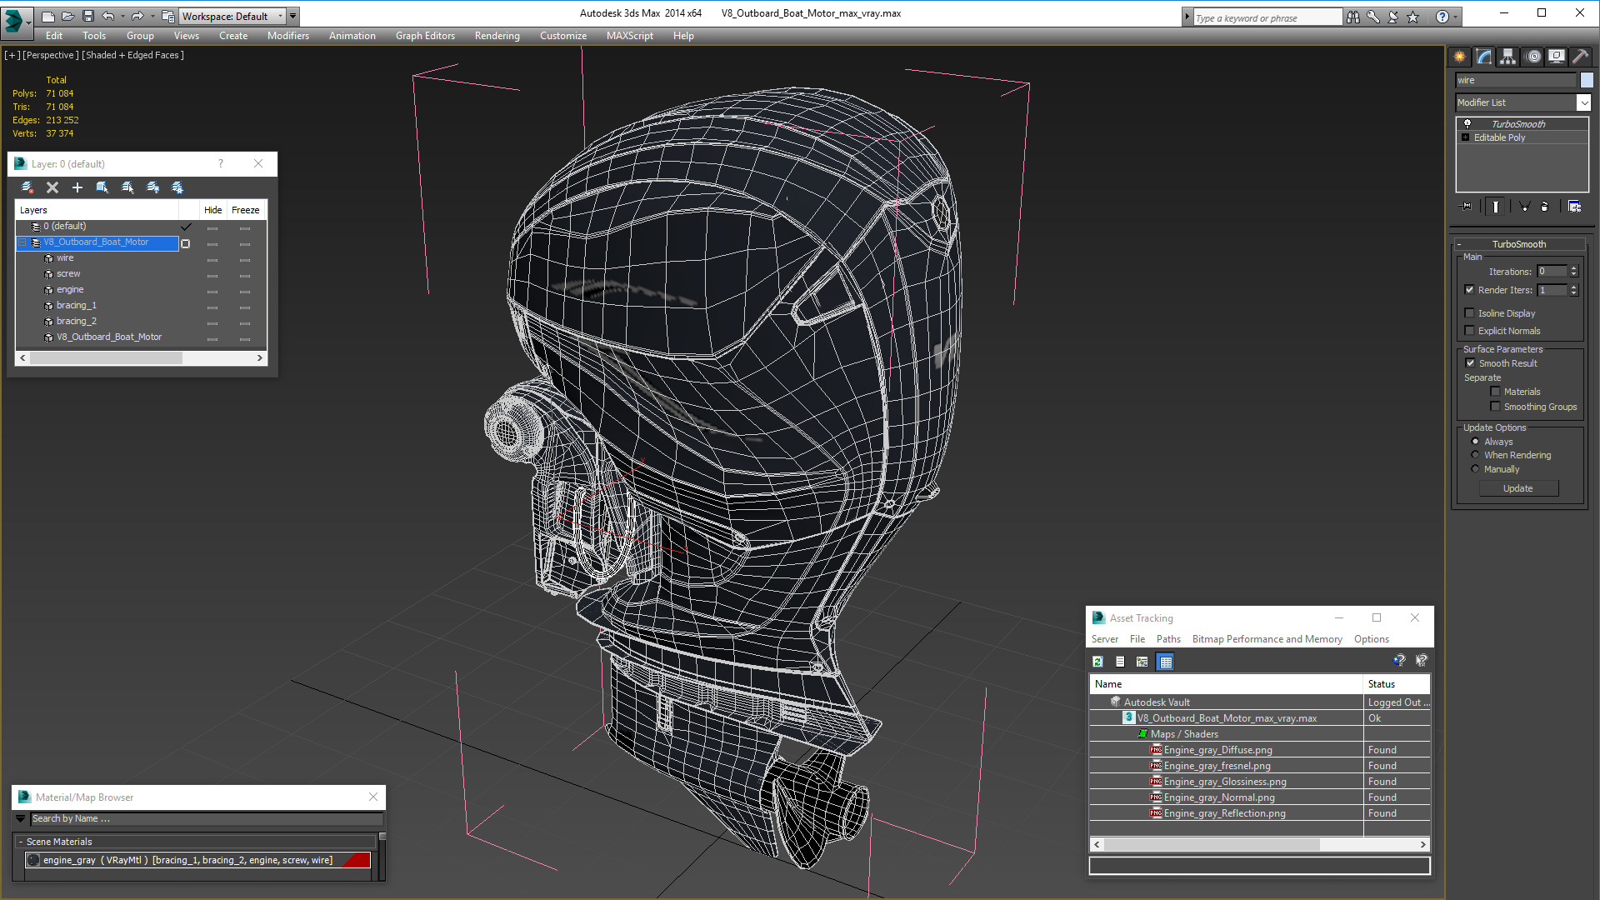Open the Modifier List dropdown
1600x900 pixels.
tap(1522, 102)
